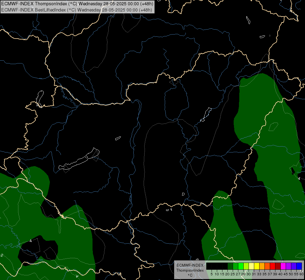
Task: Select the violet 50-55 legend swatch
Action: pos(294,266)
